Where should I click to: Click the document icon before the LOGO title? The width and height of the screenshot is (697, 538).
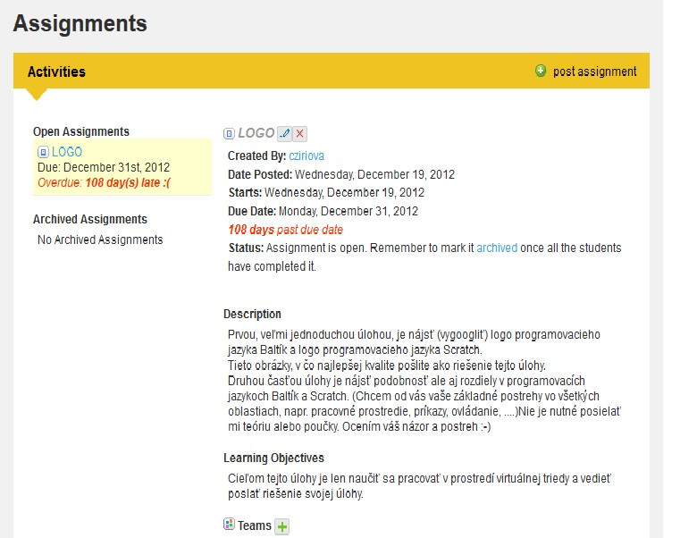pos(229,133)
